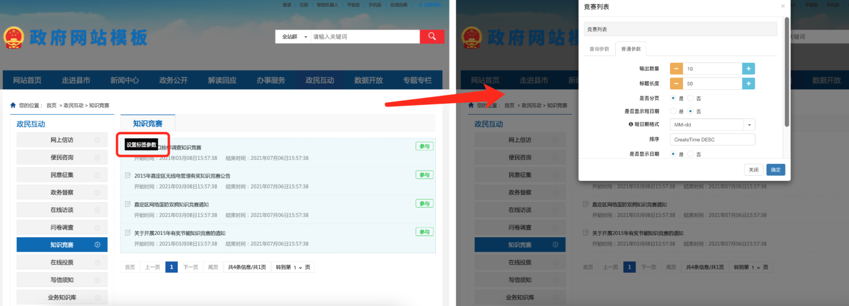Click document icon beside 2015年嘉定区无线电 entry, left page
Image resolution: width=849 pixels, height=306 pixels.
point(128,176)
